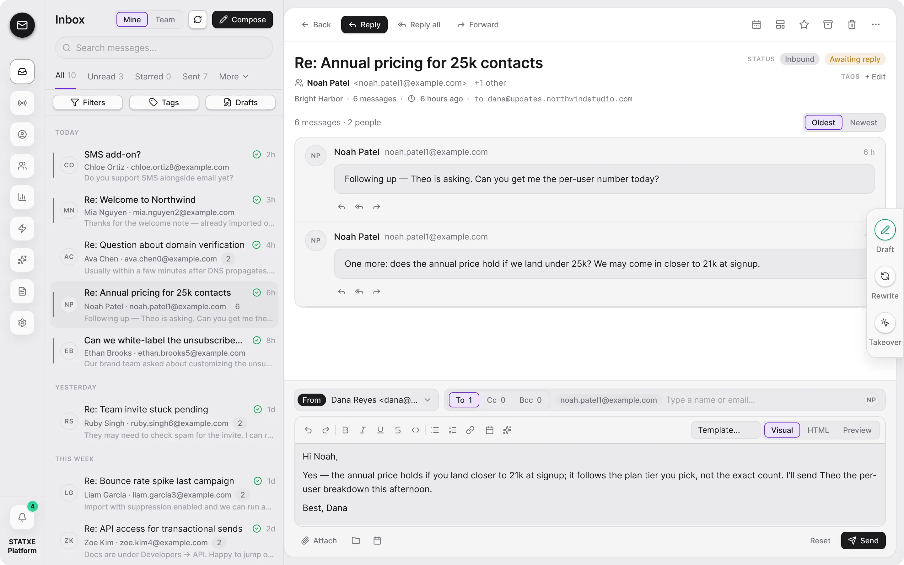904x565 pixels.
Task: Insert a link in the editor
Action: (x=470, y=430)
